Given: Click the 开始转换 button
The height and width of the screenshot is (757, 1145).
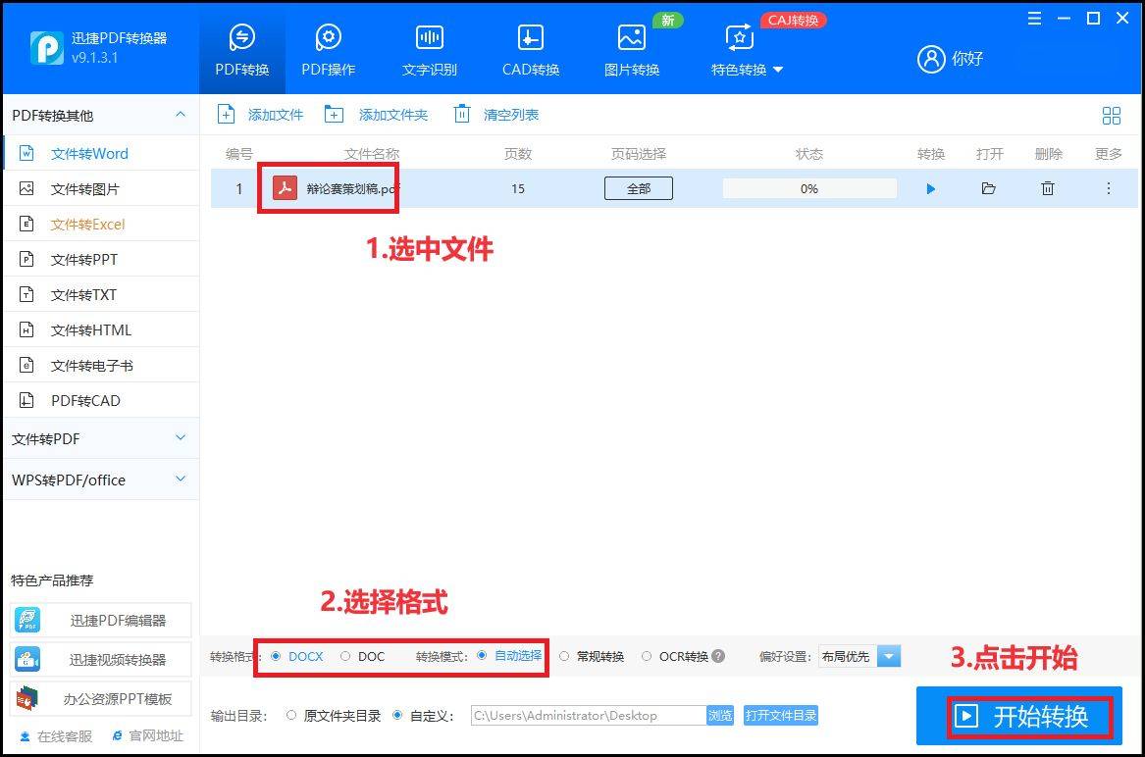Looking at the screenshot, I should point(1028,716).
